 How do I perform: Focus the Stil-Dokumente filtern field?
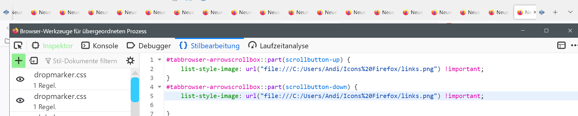pos(81,61)
